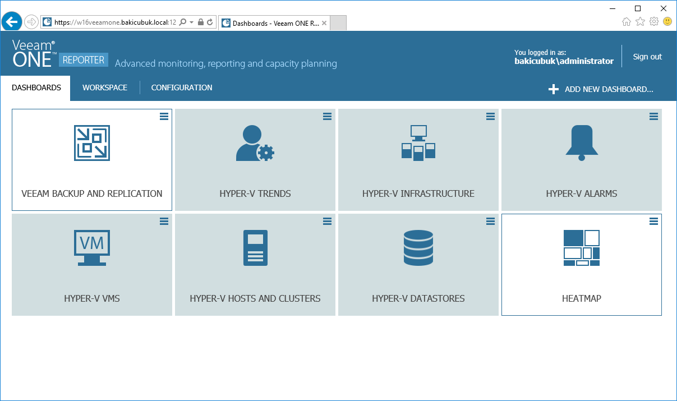Click the Sign out link

click(647, 57)
